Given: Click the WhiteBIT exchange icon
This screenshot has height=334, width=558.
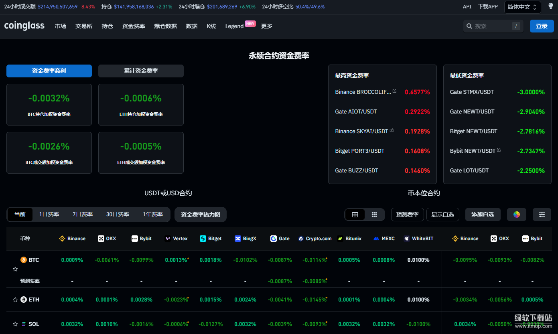Looking at the screenshot, I should pos(407,239).
